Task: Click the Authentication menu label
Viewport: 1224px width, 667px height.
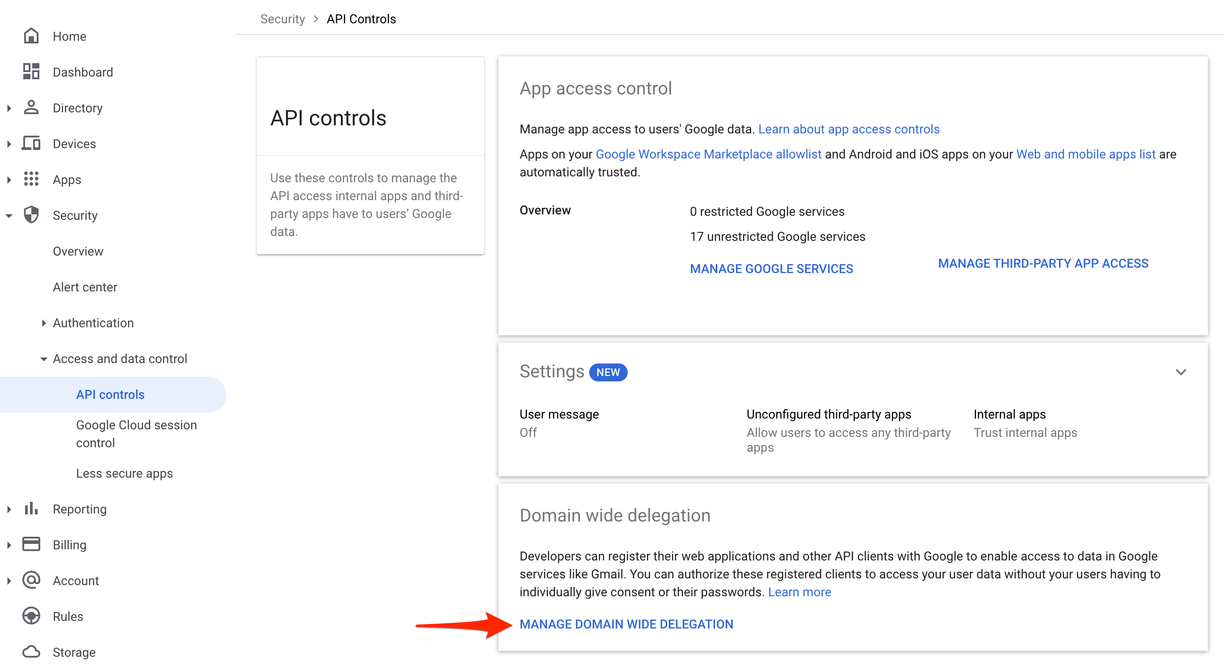Action: tap(93, 323)
